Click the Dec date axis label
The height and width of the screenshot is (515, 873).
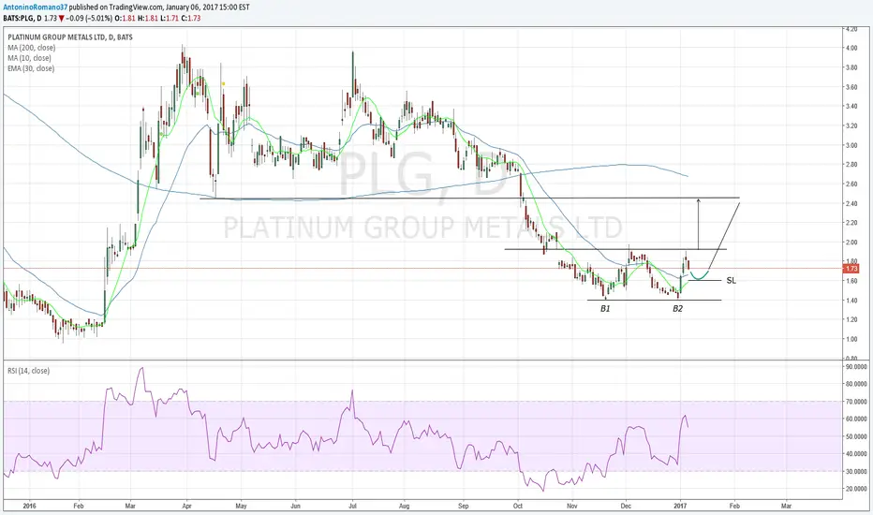click(x=626, y=506)
